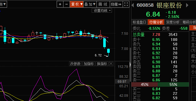Click the 加指标 button

tap(89, 64)
